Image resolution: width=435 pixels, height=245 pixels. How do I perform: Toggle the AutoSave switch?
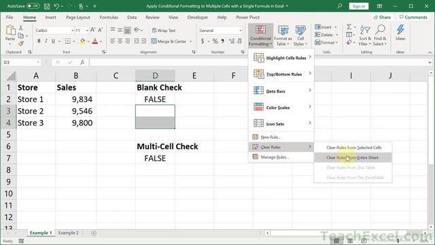(33, 6)
